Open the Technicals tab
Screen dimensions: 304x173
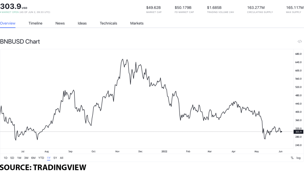[x=108, y=23]
